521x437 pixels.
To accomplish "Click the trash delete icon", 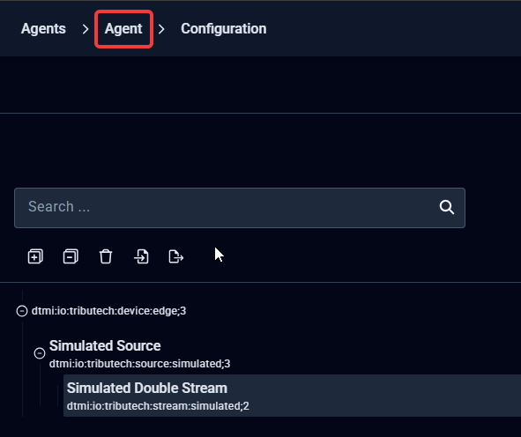I will pos(106,256).
